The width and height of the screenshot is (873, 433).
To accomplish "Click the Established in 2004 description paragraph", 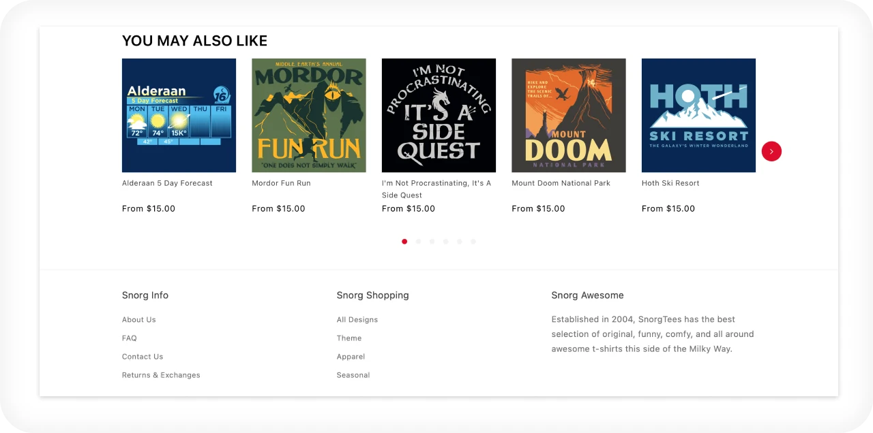I will (x=653, y=334).
